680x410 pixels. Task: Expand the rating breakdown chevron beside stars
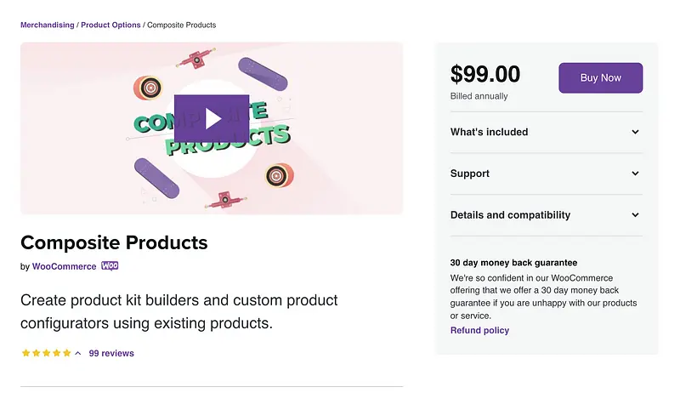point(78,353)
